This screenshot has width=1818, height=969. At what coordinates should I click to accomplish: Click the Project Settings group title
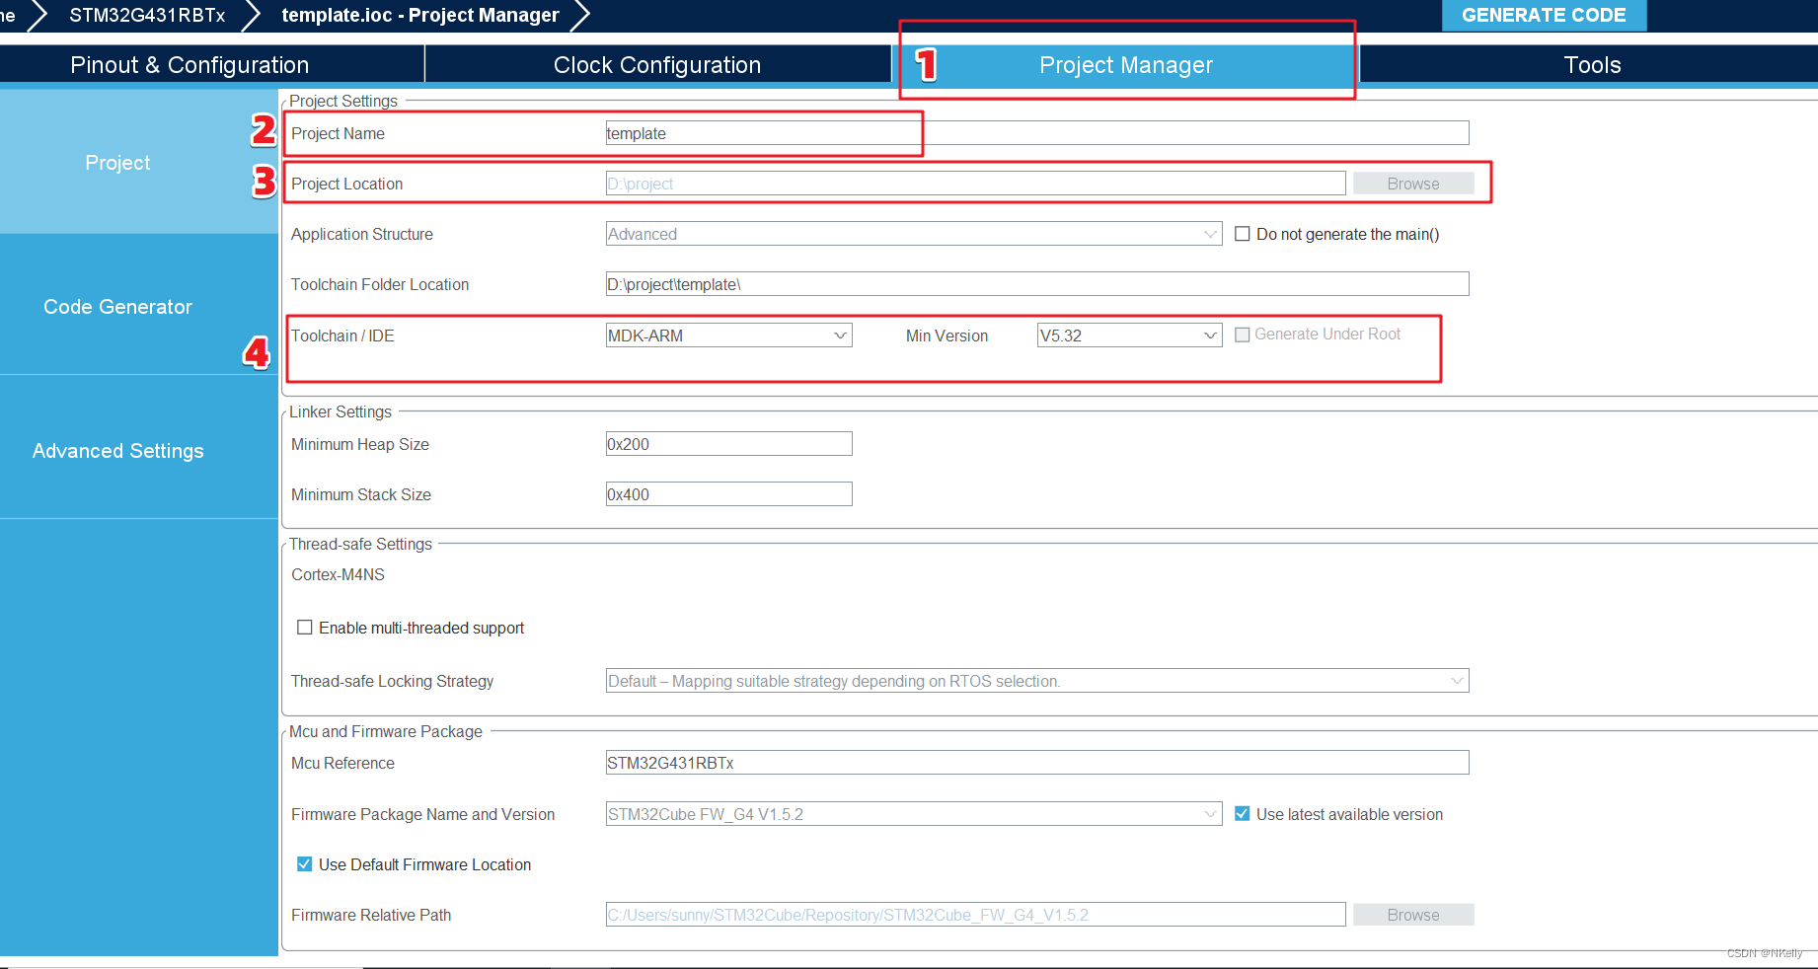tap(343, 101)
